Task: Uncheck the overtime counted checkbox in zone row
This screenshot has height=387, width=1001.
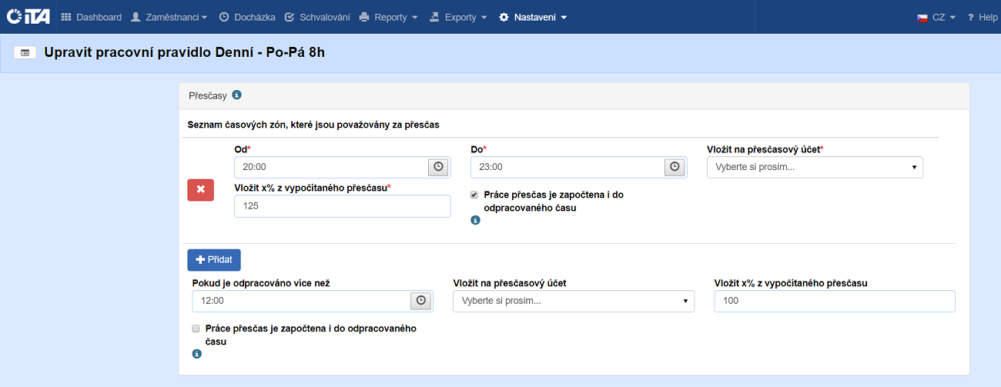Action: click(474, 195)
